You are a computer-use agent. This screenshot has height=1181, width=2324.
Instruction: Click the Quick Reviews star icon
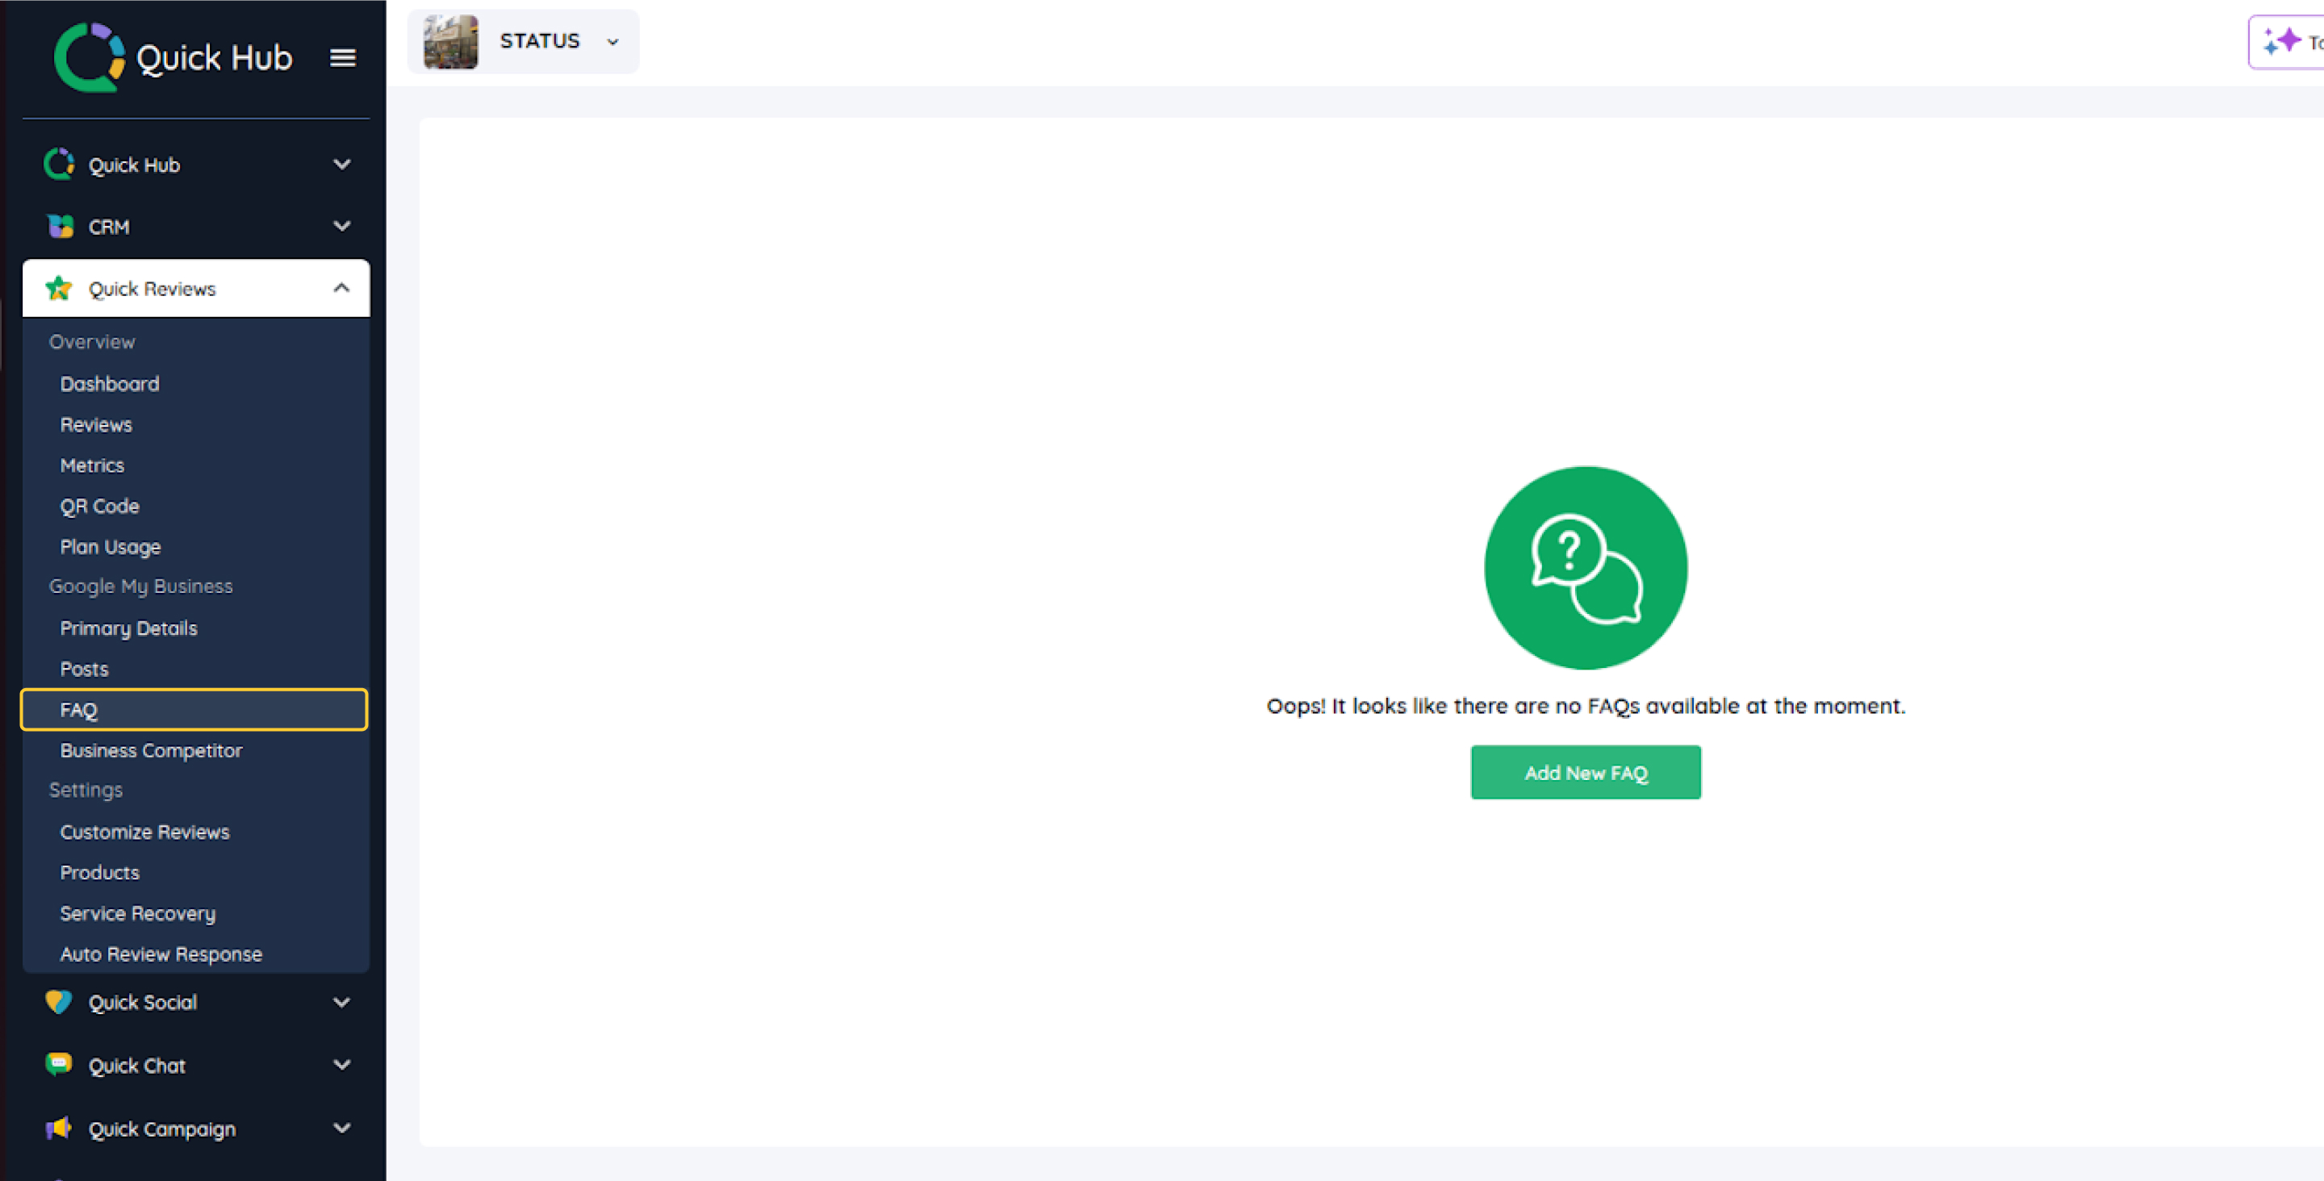coord(59,289)
